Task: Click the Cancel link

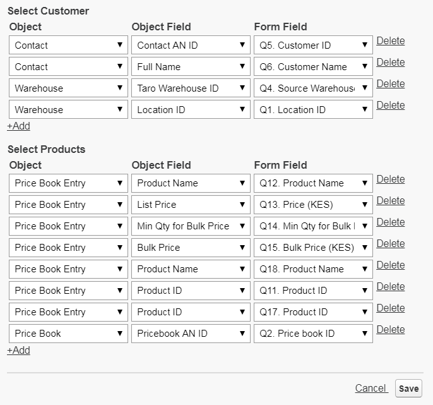Action: click(x=371, y=389)
